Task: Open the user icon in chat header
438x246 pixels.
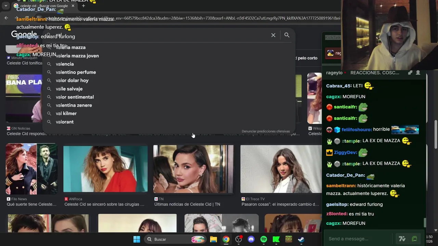Action: pos(418,72)
